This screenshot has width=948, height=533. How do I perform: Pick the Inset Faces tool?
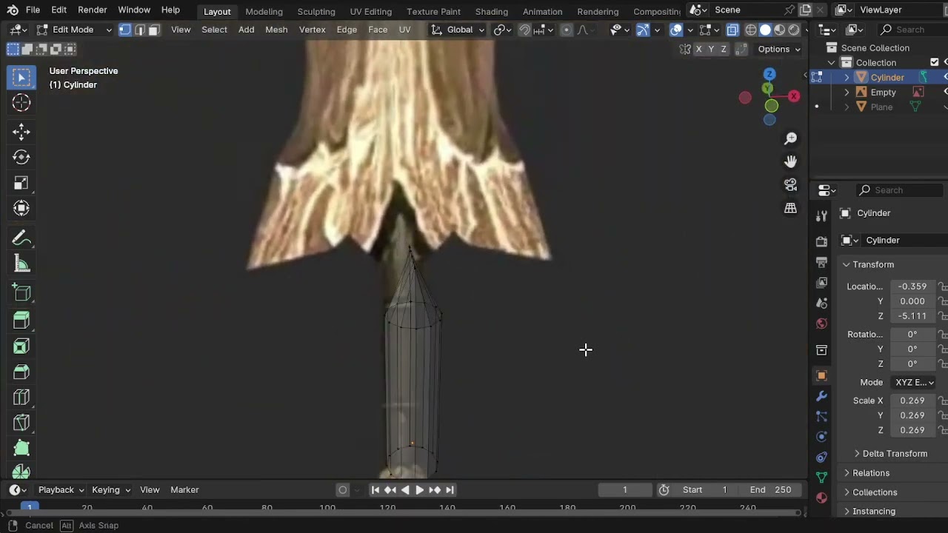[x=21, y=346]
